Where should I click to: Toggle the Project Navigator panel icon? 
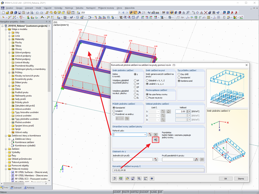[69, 13]
